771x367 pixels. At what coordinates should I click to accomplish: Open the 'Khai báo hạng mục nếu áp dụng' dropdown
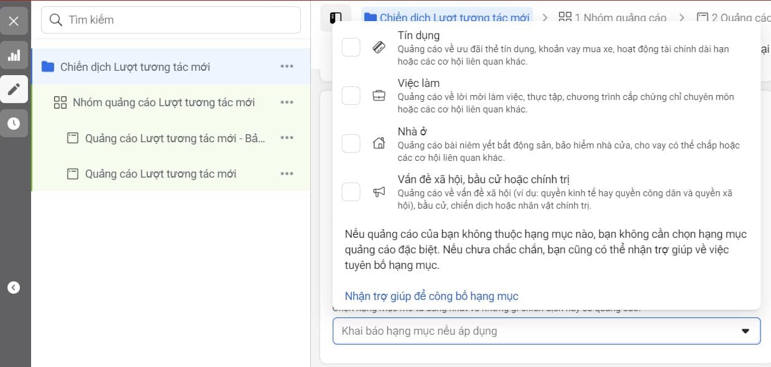pos(547,331)
